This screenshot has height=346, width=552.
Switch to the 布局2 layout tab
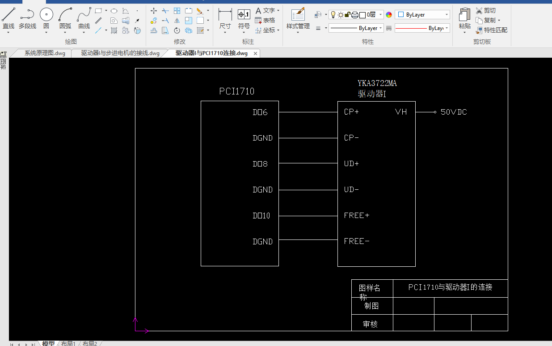tap(90, 343)
